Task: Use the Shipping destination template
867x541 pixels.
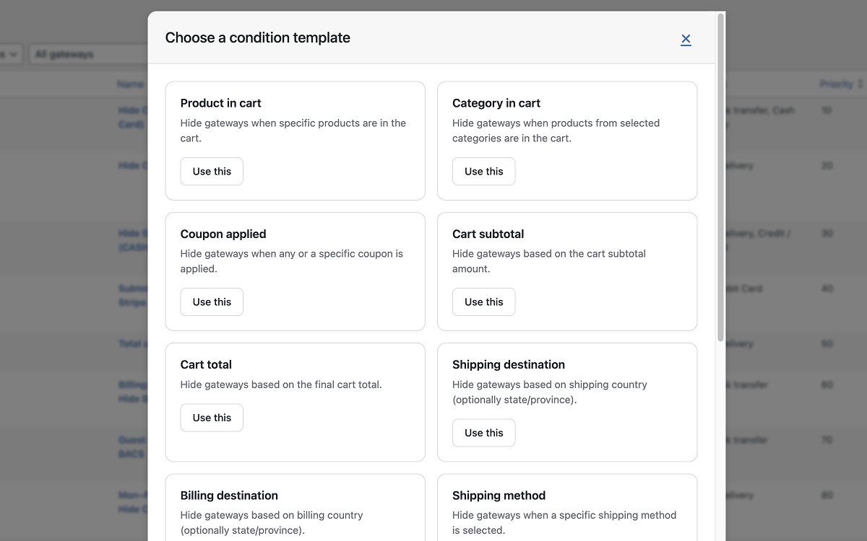Action: pos(483,433)
